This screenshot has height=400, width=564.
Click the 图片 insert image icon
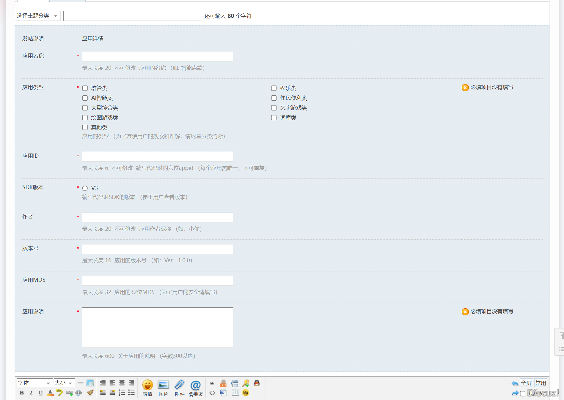click(x=163, y=385)
